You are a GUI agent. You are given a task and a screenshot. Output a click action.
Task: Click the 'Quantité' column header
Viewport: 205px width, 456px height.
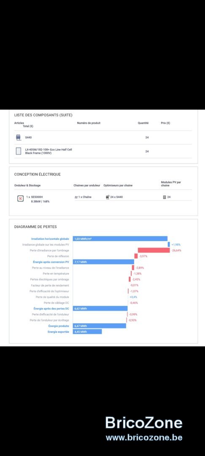[143, 123]
